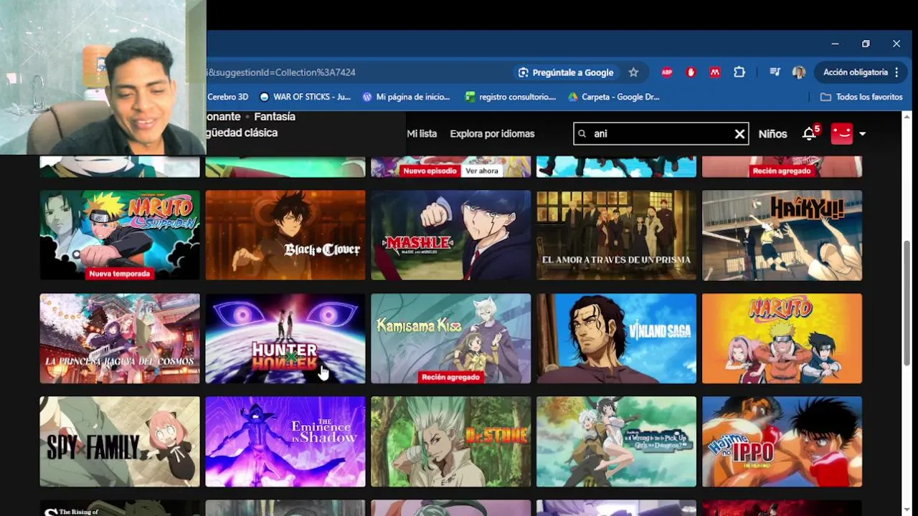Viewport: 918px width, 516px height.
Task: Open Cerebro 3D bookmark
Action: point(227,97)
